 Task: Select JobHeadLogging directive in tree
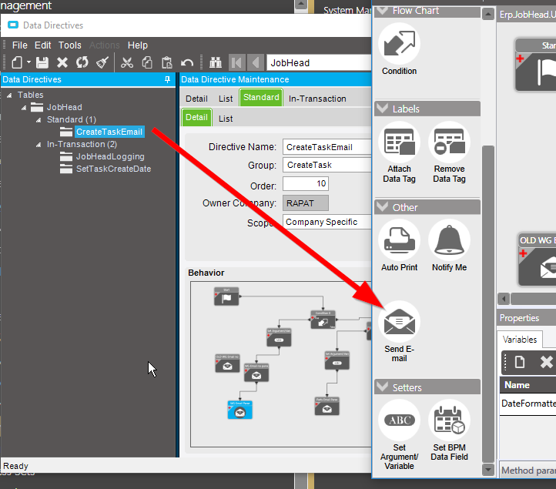[110, 157]
